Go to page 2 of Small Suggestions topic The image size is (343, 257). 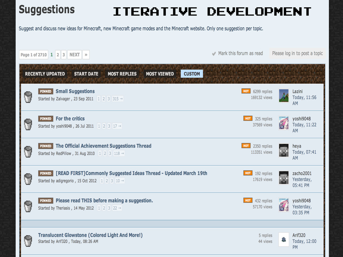pyautogui.click(x=104, y=99)
